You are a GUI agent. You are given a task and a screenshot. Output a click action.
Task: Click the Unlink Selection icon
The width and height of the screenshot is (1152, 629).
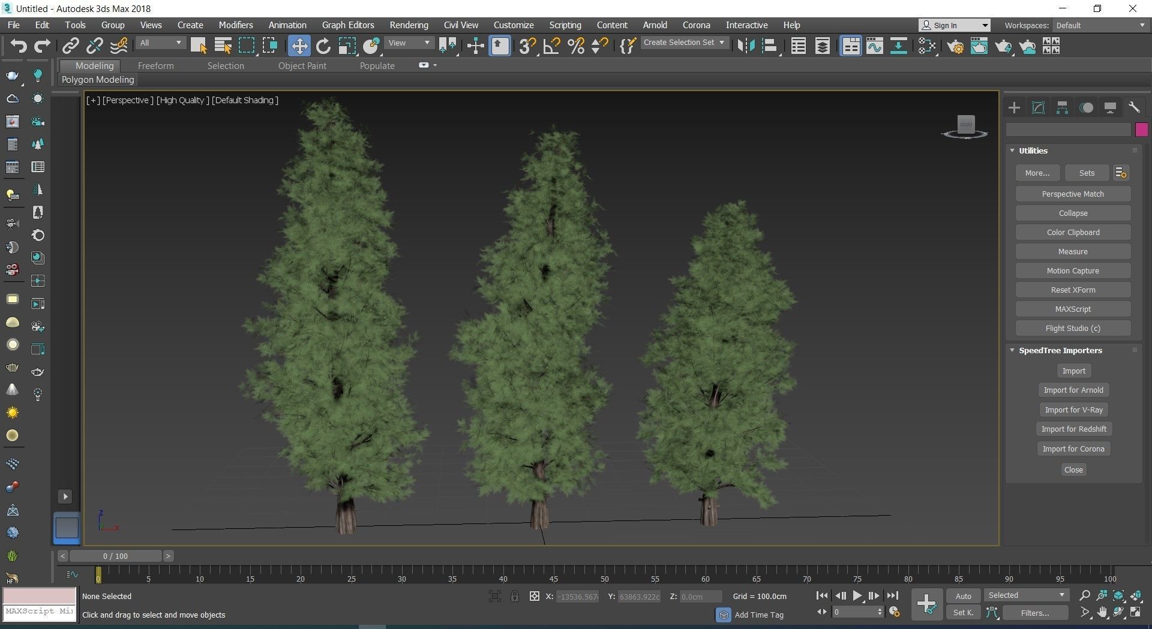click(x=94, y=46)
